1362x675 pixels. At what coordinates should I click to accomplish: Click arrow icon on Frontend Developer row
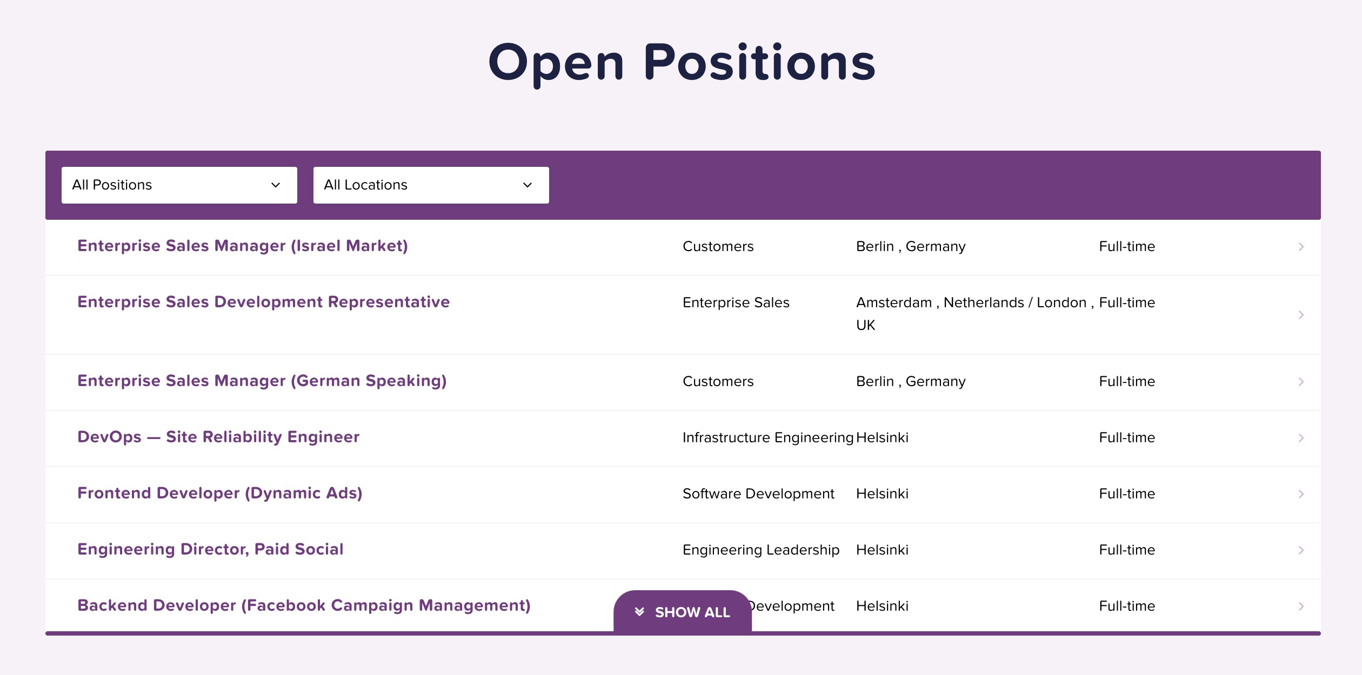(x=1301, y=494)
